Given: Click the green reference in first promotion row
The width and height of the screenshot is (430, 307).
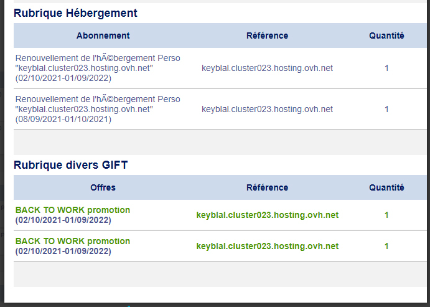Looking at the screenshot, I should coord(267,215).
